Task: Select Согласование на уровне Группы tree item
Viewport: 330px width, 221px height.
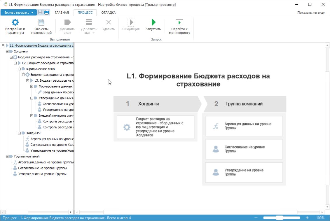Action: (x=42, y=168)
